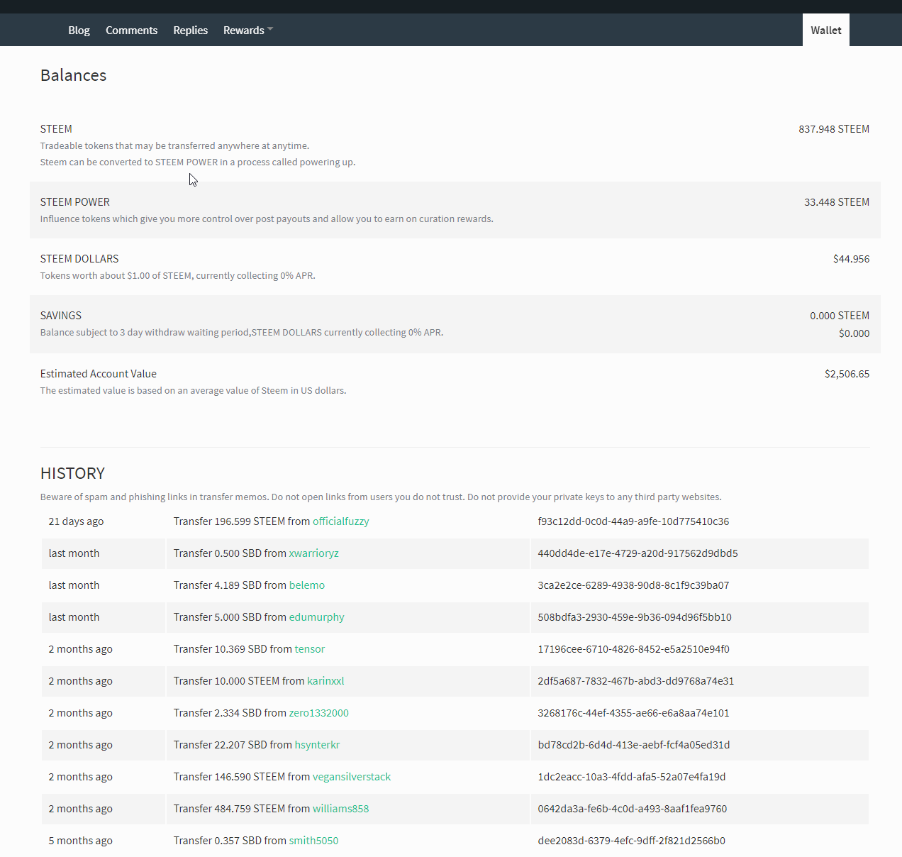Click the Balances heading
Viewport: 902px width, 857px height.
(x=73, y=75)
